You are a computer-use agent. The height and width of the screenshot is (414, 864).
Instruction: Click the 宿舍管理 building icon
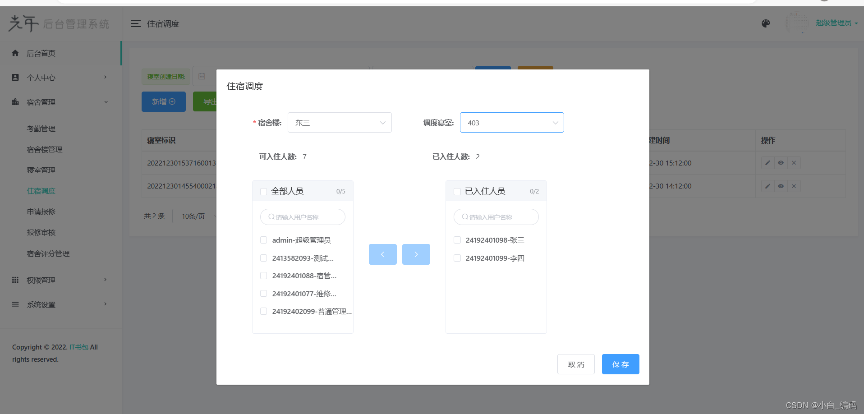15,101
